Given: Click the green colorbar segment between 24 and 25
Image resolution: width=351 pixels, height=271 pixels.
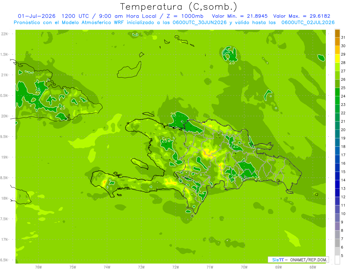Looking at the screenshot, I should (337, 92).
